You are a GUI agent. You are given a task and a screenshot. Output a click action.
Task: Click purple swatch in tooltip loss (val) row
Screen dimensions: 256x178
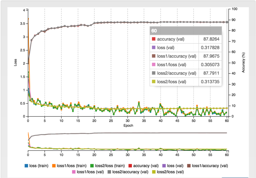pyautogui.click(x=154, y=47)
